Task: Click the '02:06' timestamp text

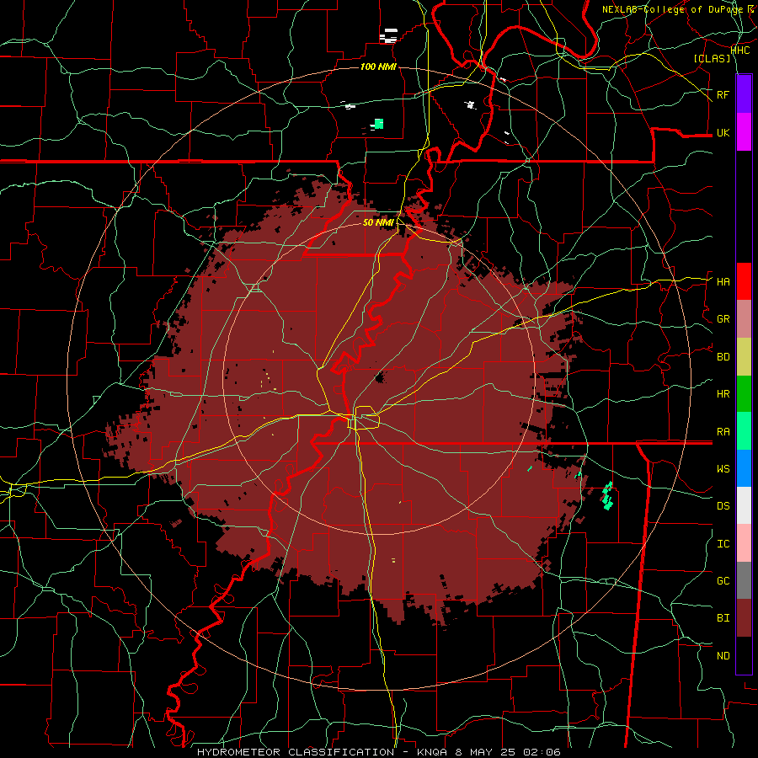Action: tap(541, 752)
